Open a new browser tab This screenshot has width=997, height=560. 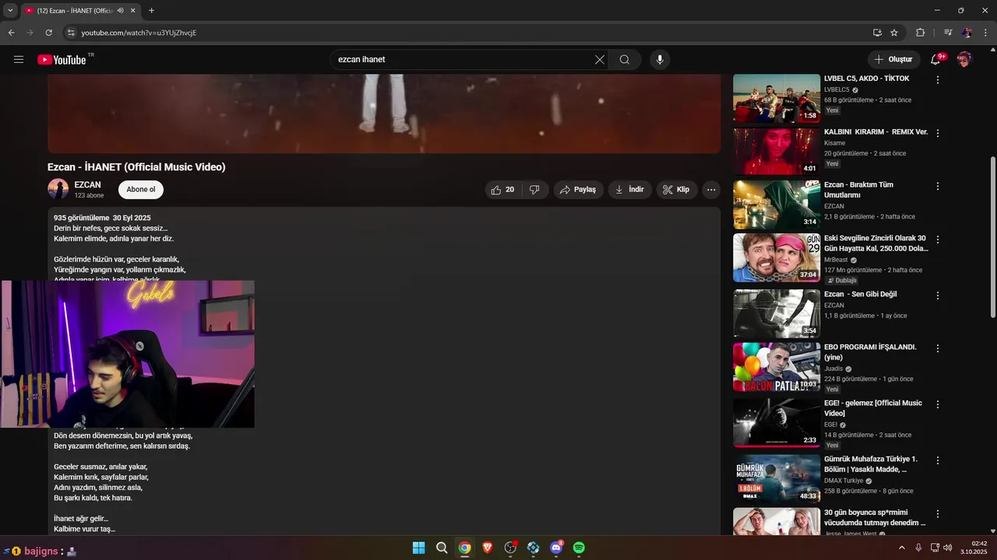[151, 11]
